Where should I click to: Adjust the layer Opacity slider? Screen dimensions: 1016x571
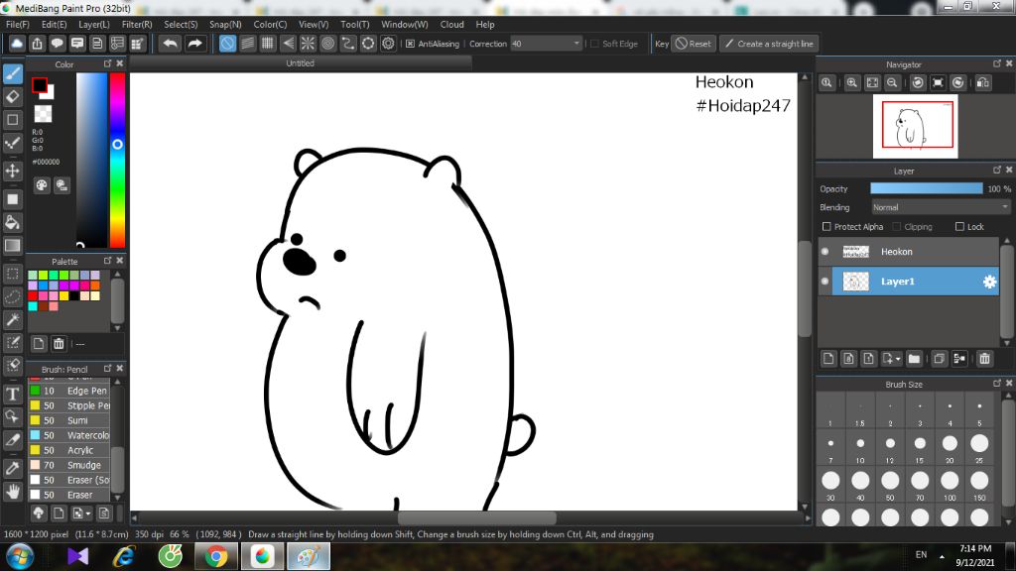pos(926,188)
